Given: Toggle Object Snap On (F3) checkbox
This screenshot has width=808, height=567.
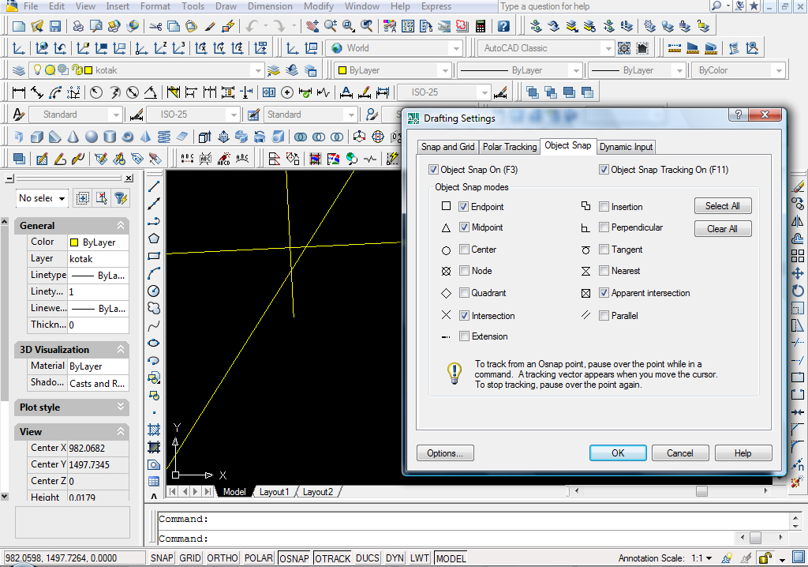Looking at the screenshot, I should (x=434, y=170).
